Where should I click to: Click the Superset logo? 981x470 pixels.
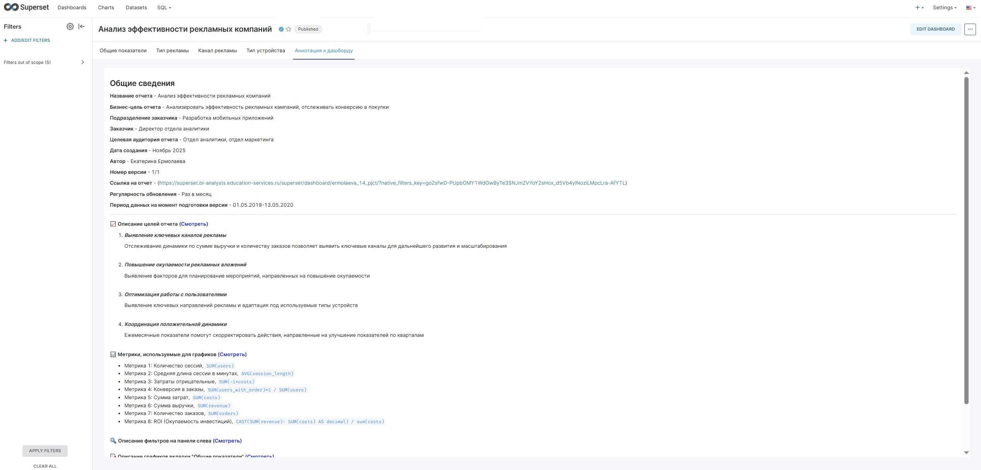(26, 7)
